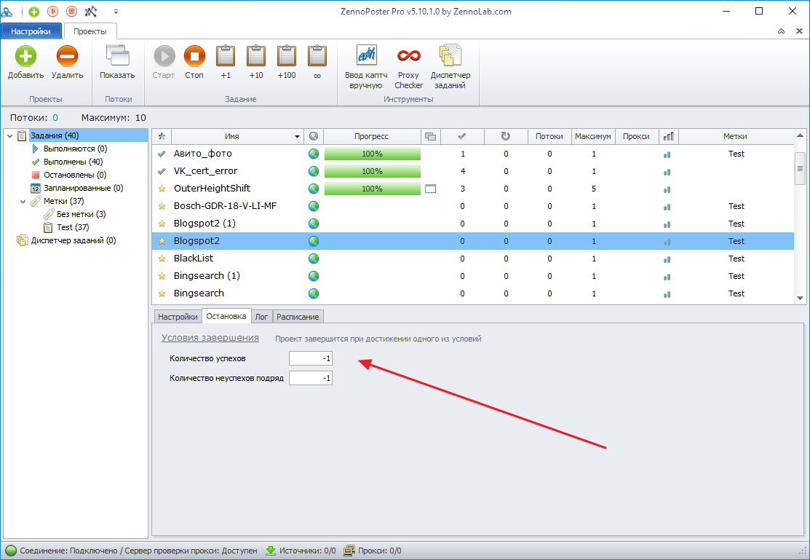Click window icon in OuterHeightShift row
The height and width of the screenshot is (560, 810).
coord(430,189)
